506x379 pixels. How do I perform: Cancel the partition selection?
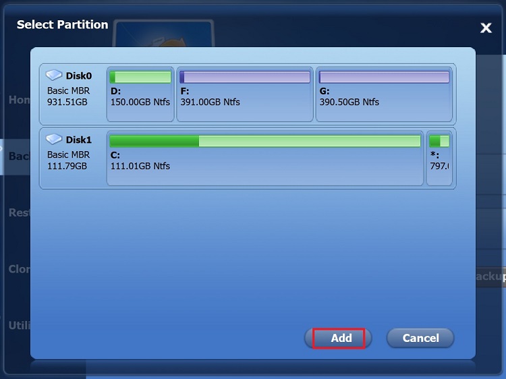[x=420, y=338]
